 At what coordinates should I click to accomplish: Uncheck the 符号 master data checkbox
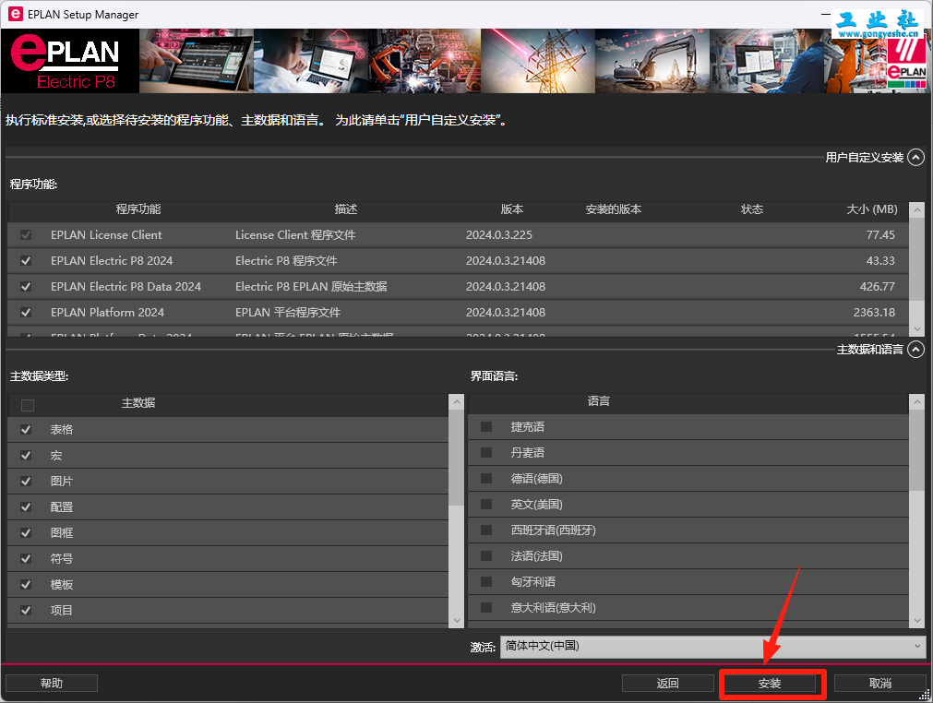point(26,558)
